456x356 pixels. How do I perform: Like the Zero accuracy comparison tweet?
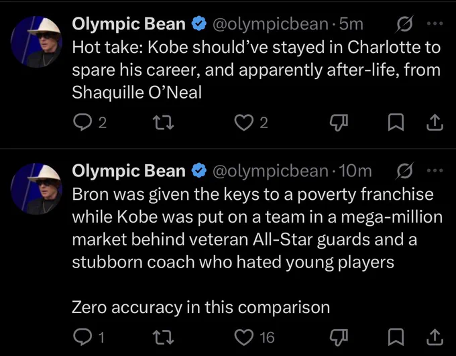243,337
